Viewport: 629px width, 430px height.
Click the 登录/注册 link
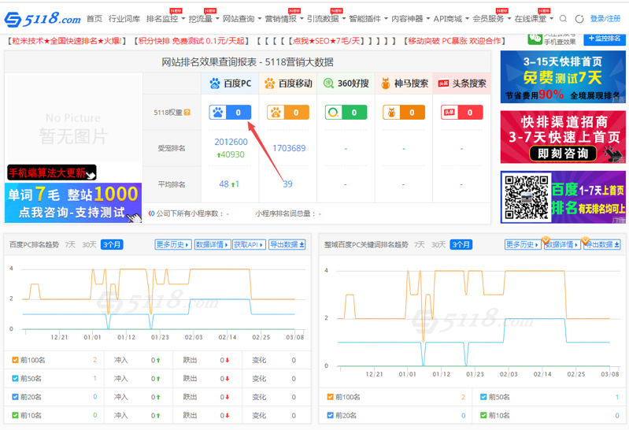(x=605, y=19)
